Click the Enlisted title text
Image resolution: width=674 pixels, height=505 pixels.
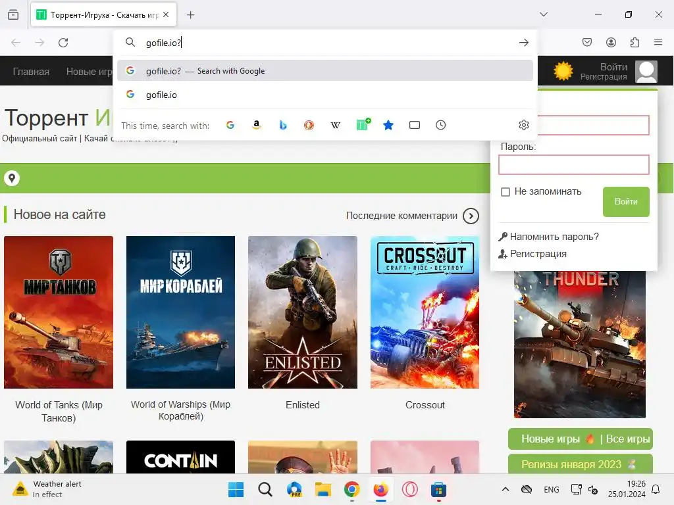303,405
